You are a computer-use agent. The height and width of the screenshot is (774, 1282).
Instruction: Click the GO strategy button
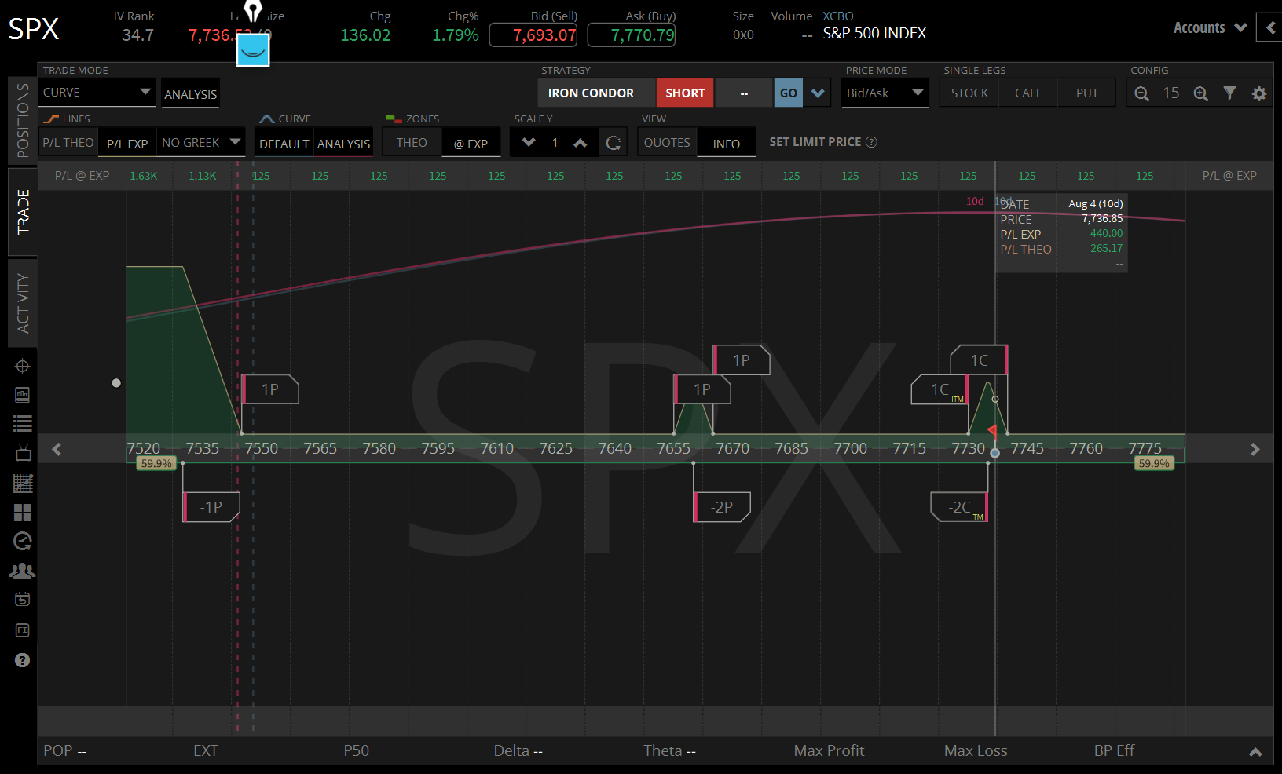point(789,93)
